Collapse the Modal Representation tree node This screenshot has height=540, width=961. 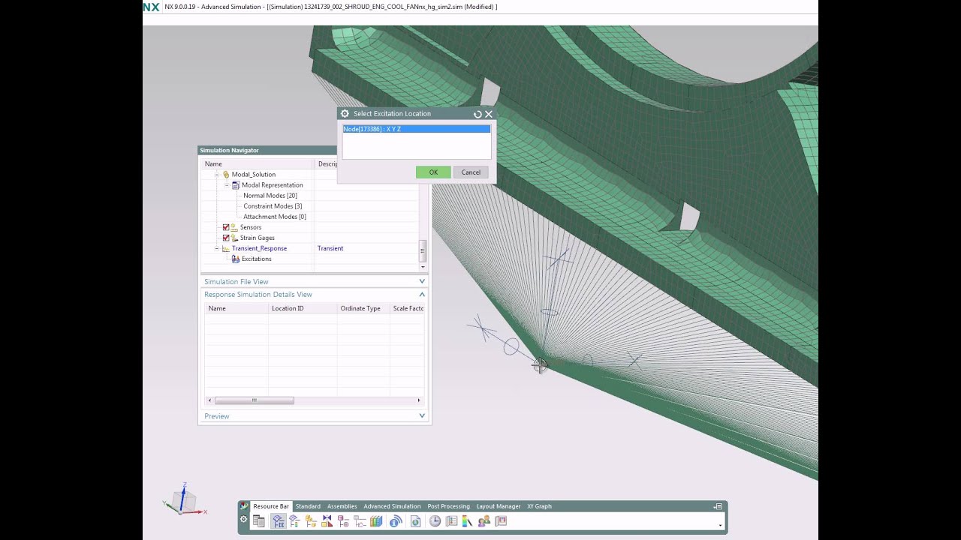[x=227, y=185]
